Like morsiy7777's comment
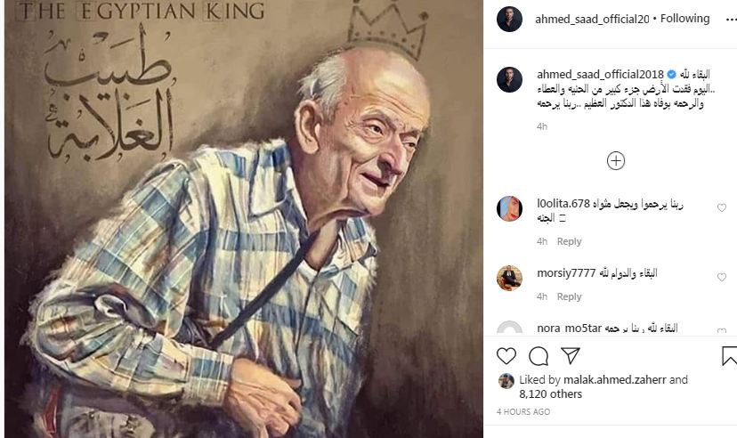 pos(722,275)
